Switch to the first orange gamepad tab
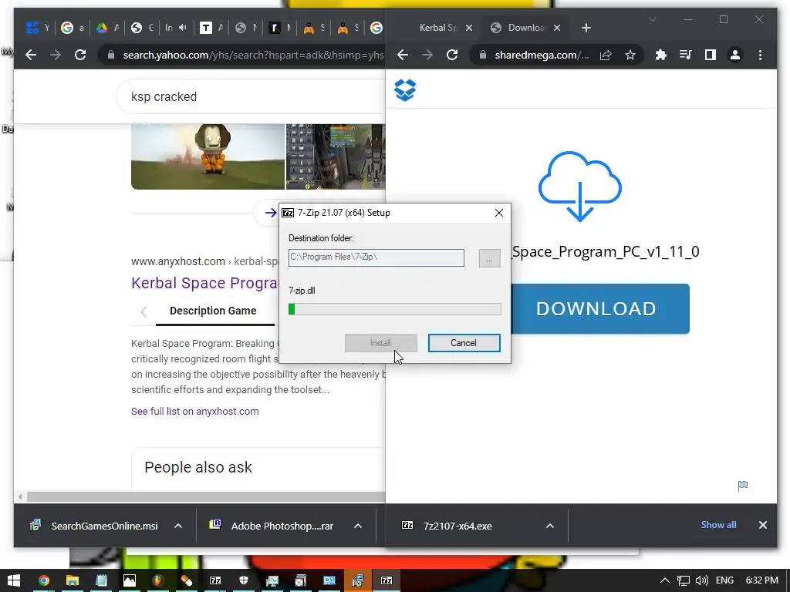The height and width of the screenshot is (592, 790). tap(314, 28)
